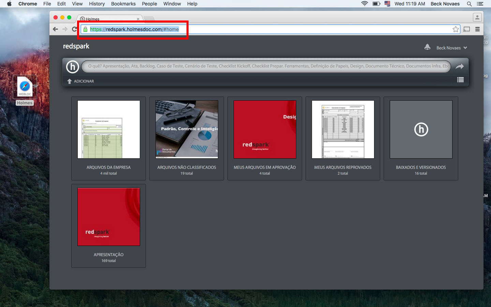Click the battery status icon
Viewport: 491px width, 307px height.
(x=376, y=4)
